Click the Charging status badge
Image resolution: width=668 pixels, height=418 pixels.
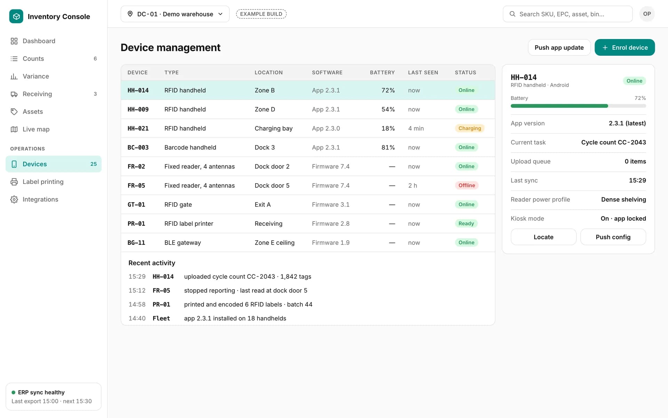click(x=470, y=128)
